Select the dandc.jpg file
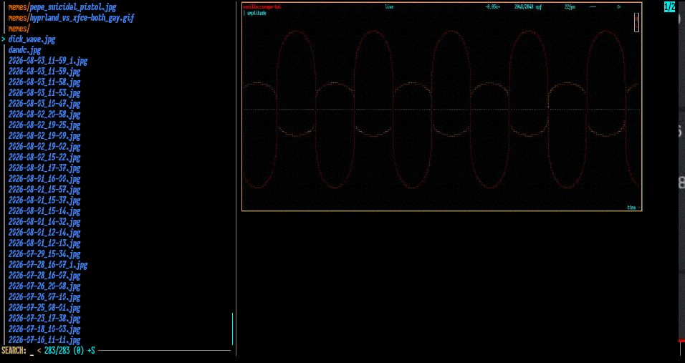Viewport: 685px width, 363px height. (24, 50)
